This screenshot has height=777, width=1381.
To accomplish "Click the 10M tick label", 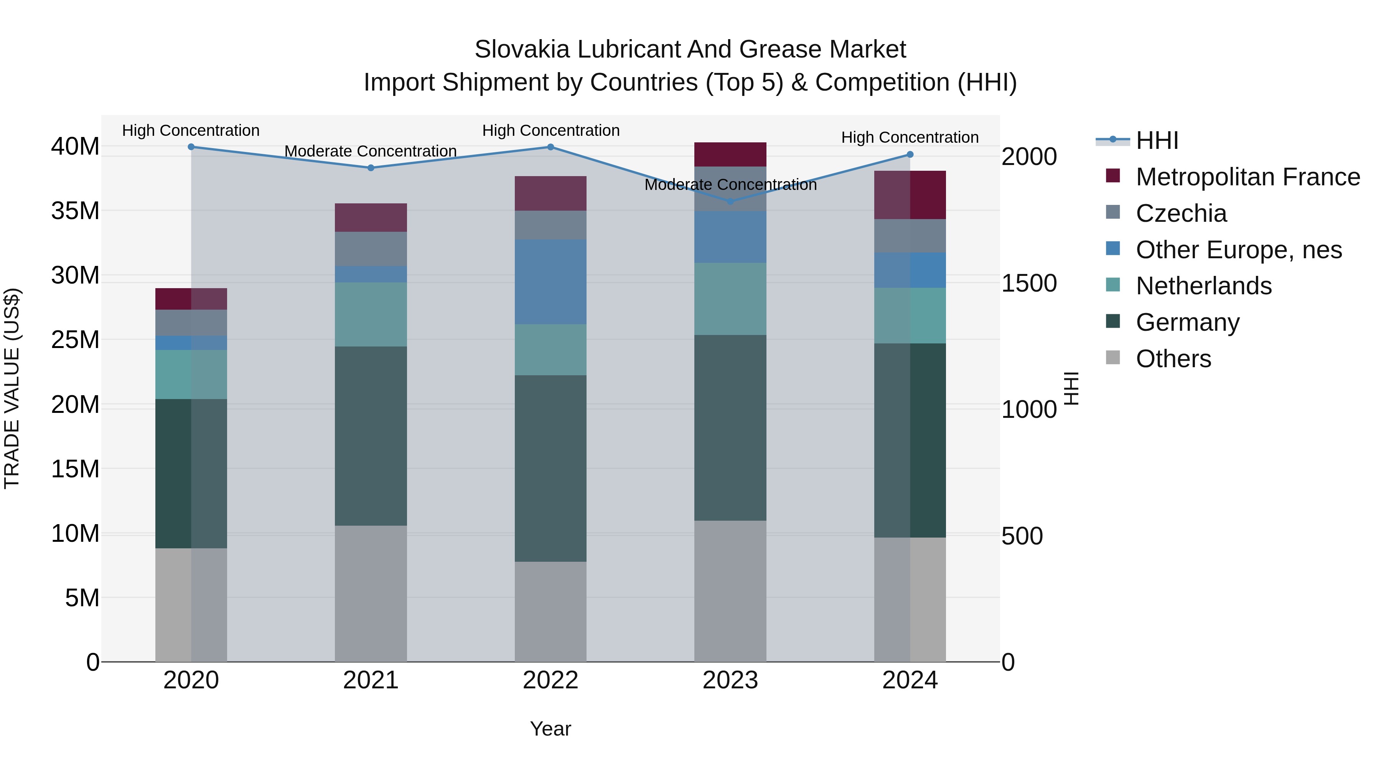I will coord(75,534).
